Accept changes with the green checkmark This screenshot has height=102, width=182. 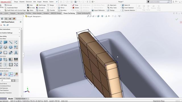177,19
